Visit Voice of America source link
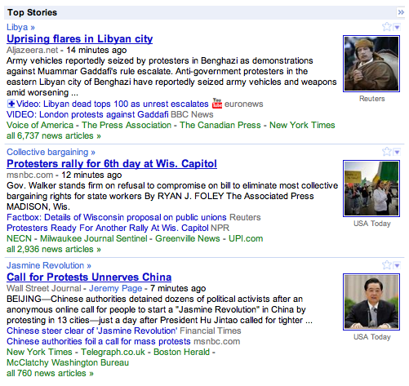409x386 pixels. tap(40, 125)
